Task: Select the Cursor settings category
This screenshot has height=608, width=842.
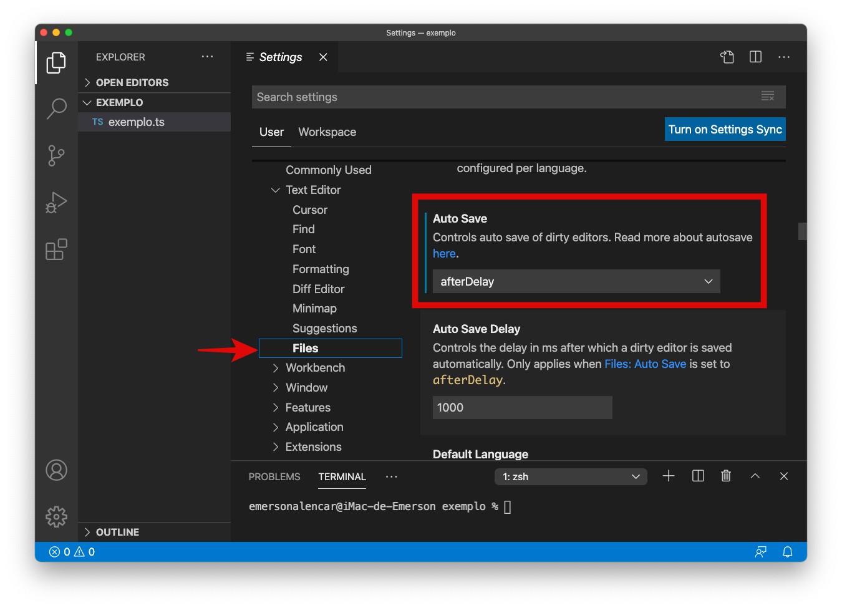Action: pos(310,210)
